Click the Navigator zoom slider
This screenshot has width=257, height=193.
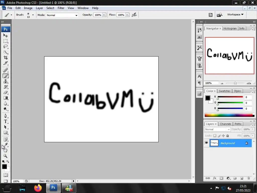point(235,83)
